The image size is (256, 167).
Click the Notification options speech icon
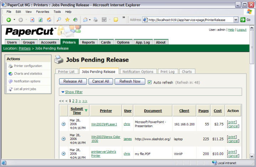tap(10, 81)
